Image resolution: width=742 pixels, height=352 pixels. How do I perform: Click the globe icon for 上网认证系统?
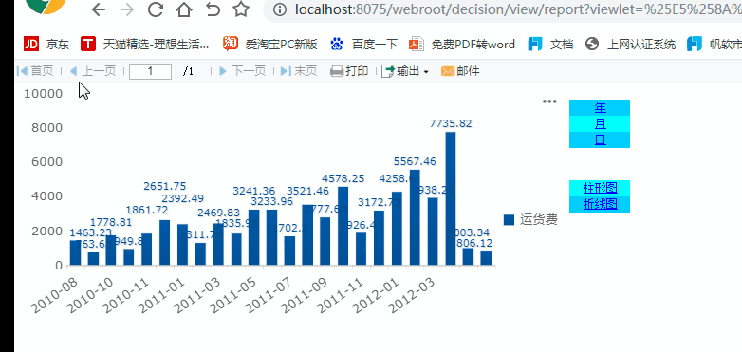click(592, 45)
